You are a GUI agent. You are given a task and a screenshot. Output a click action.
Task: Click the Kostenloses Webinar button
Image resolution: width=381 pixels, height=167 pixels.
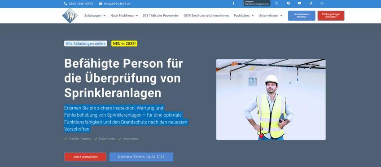pos(302,16)
